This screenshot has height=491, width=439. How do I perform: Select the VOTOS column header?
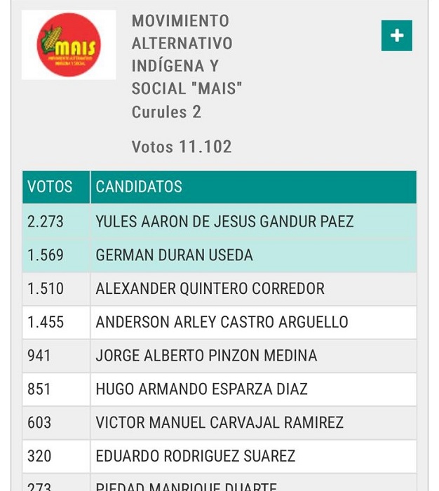pos(56,187)
